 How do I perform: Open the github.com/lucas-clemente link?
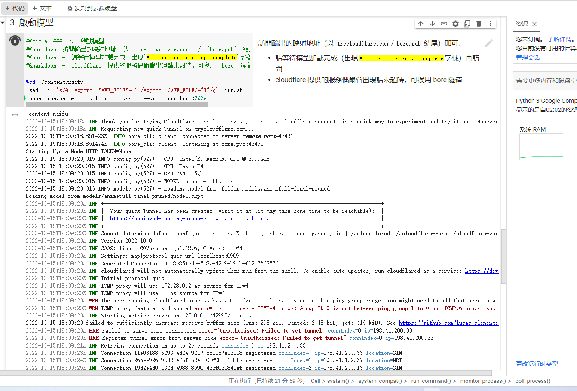[x=448, y=323]
